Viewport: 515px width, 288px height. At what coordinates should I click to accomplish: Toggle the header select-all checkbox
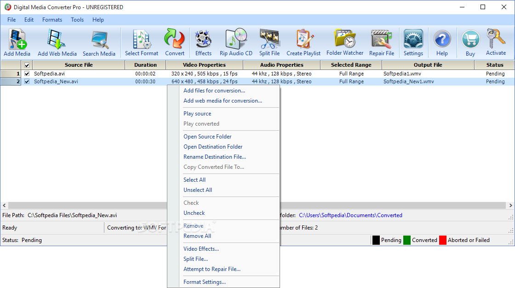(x=27, y=65)
